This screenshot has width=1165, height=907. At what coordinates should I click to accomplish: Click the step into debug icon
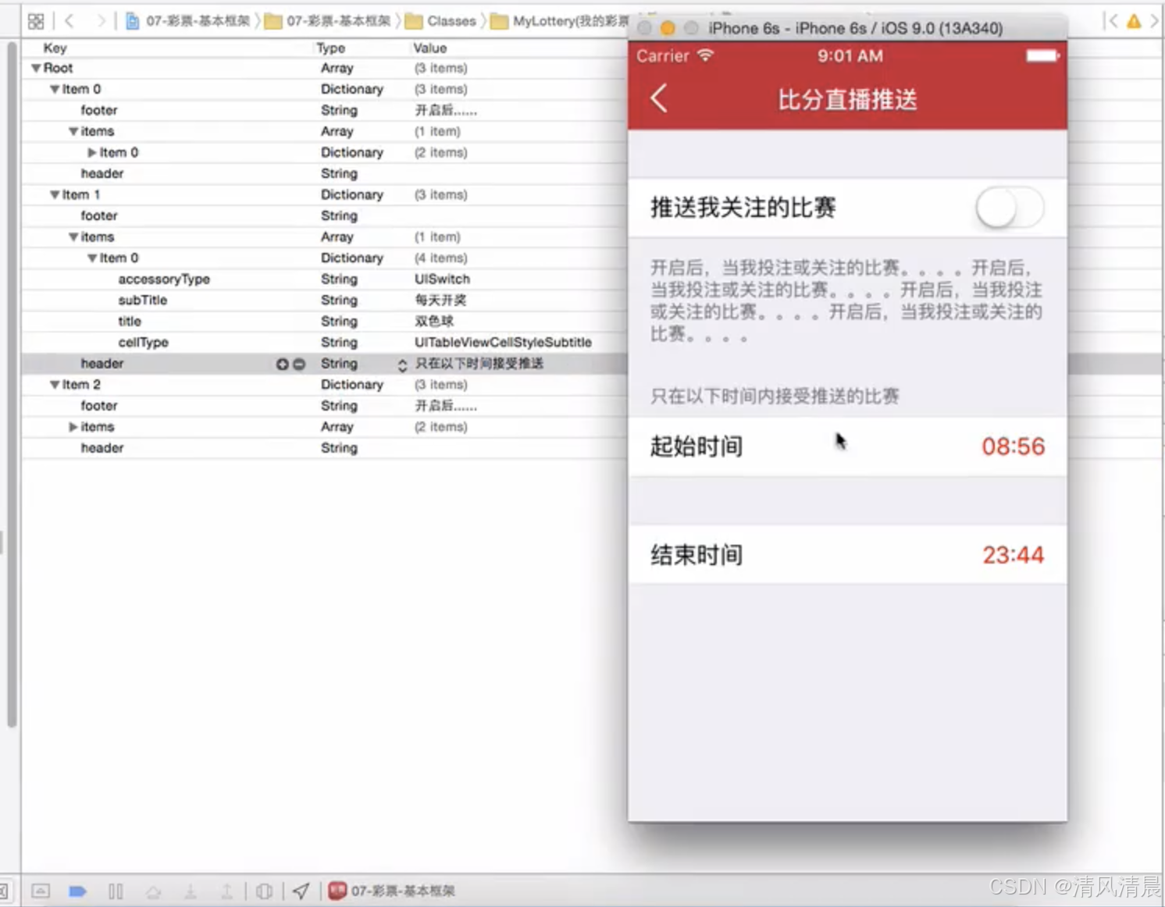190,891
